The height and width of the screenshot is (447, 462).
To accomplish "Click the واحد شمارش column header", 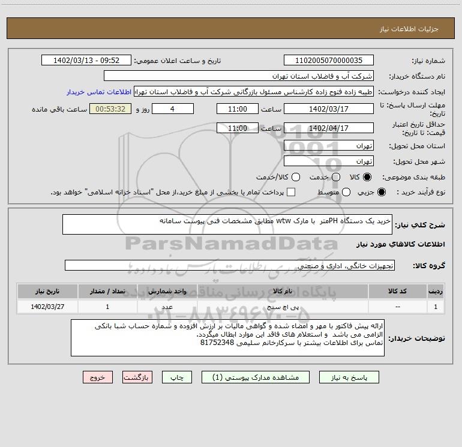I will tap(167, 291).
